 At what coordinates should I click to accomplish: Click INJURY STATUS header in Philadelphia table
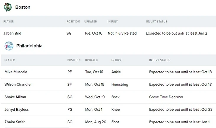tap(160, 60)
